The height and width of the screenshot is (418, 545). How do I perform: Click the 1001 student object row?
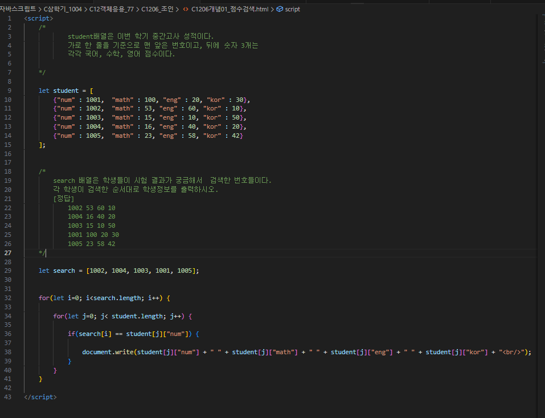click(x=151, y=100)
